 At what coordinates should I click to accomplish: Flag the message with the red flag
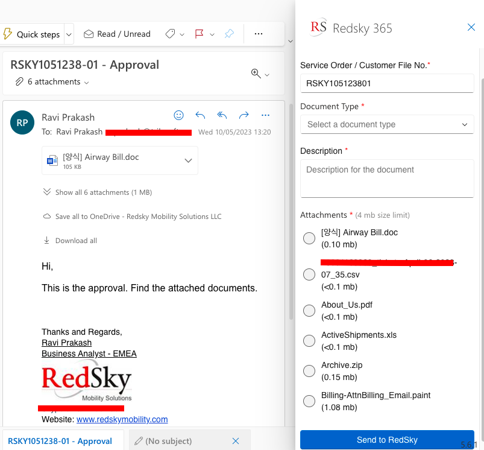click(x=200, y=34)
